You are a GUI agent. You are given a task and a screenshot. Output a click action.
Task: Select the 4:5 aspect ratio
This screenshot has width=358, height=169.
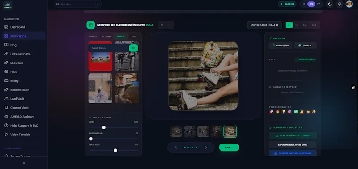coord(297,25)
